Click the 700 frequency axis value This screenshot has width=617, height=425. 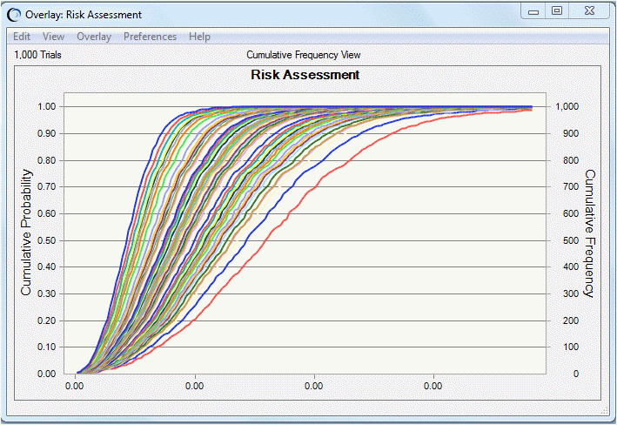click(571, 186)
